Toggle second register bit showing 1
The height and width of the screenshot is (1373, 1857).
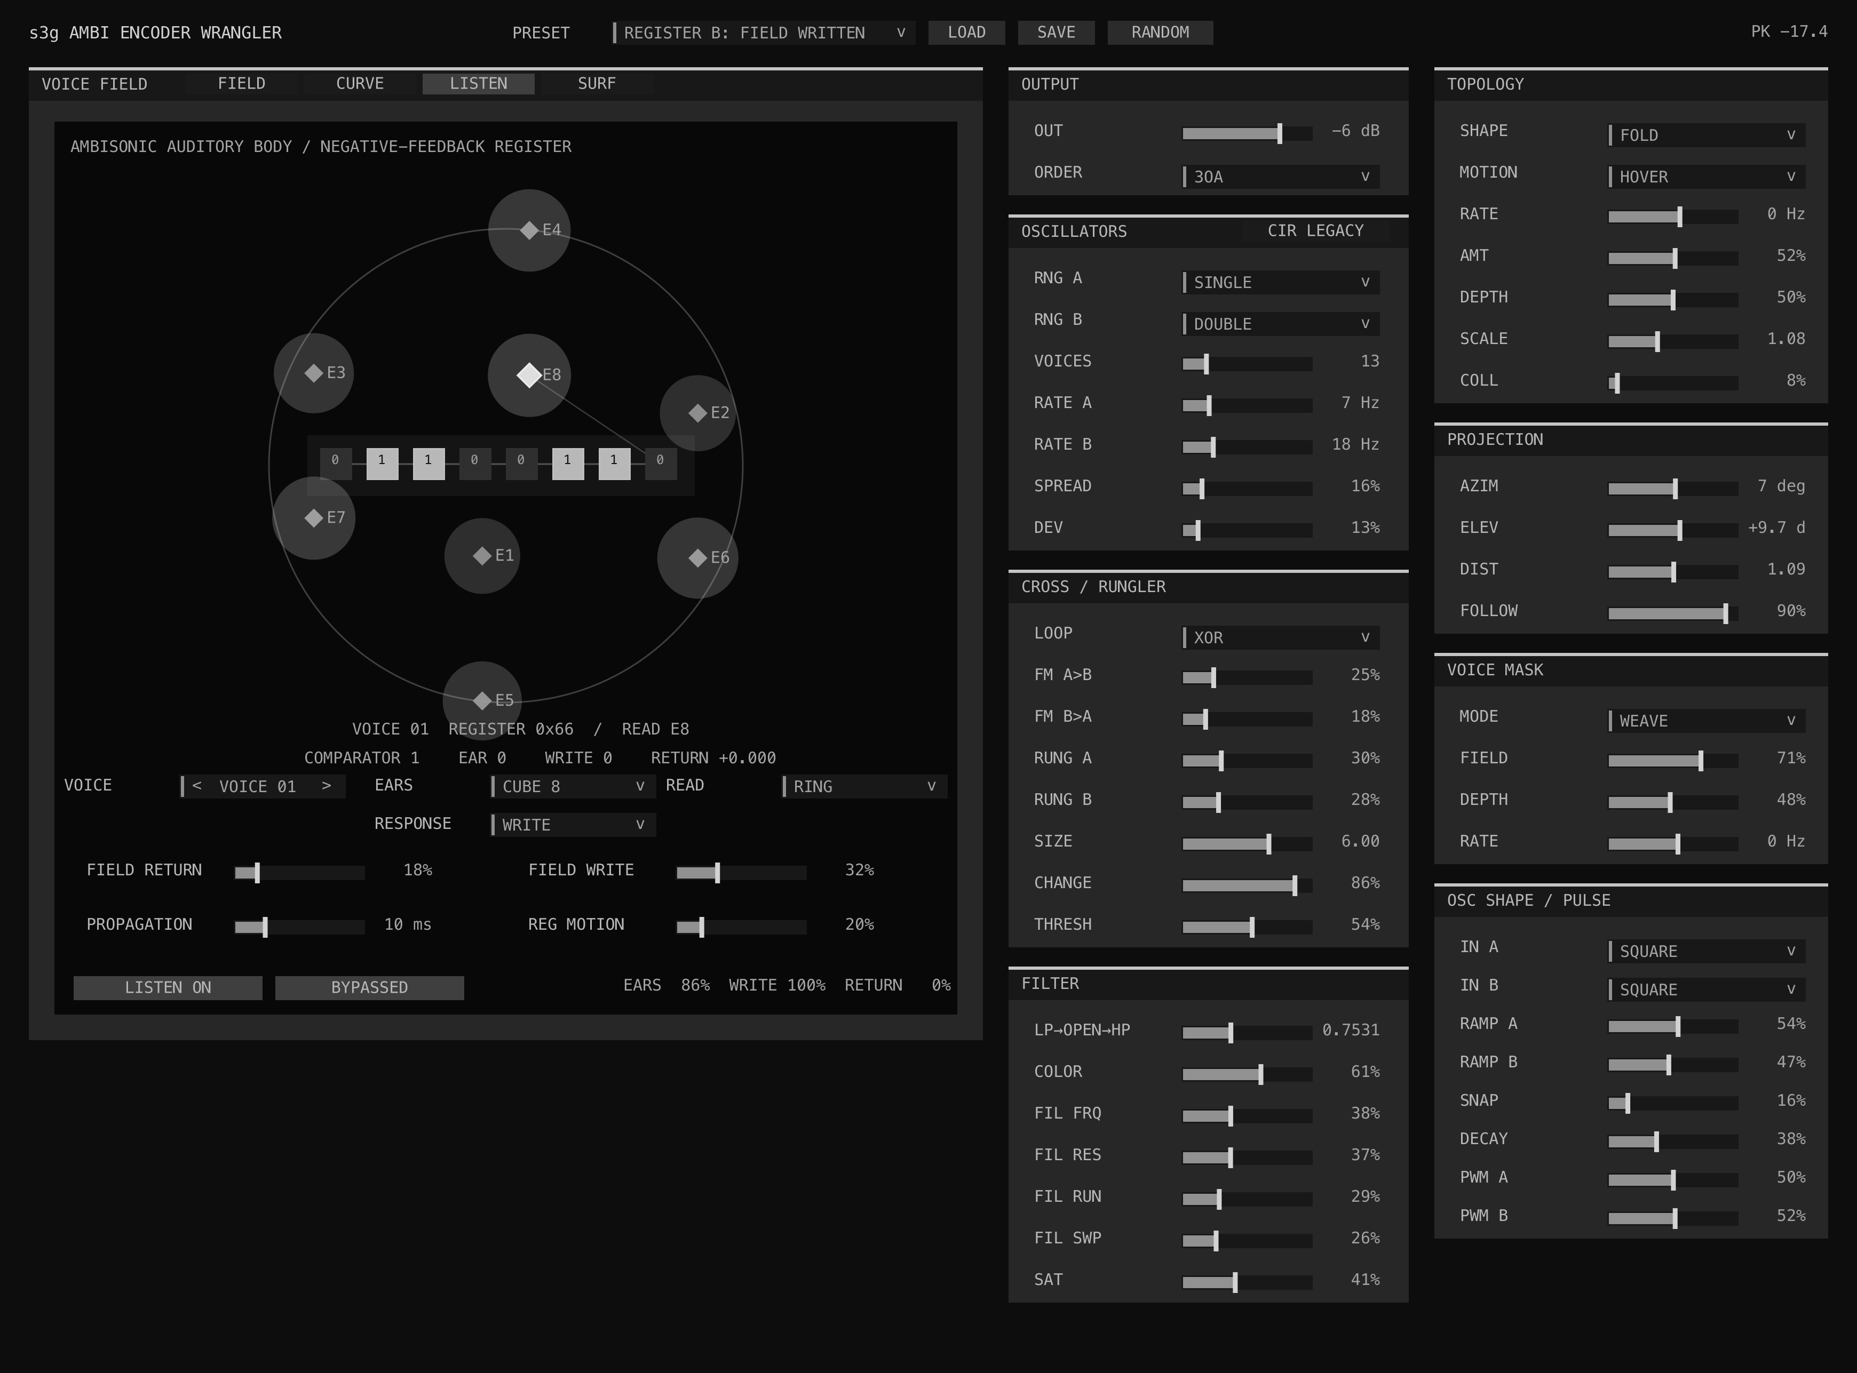[383, 464]
